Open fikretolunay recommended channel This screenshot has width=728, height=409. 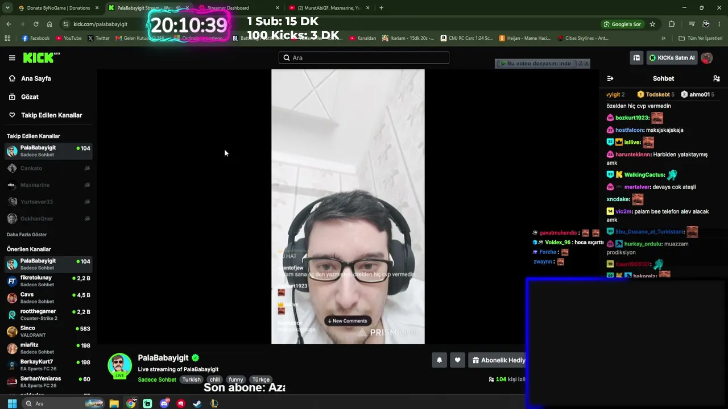click(48, 281)
